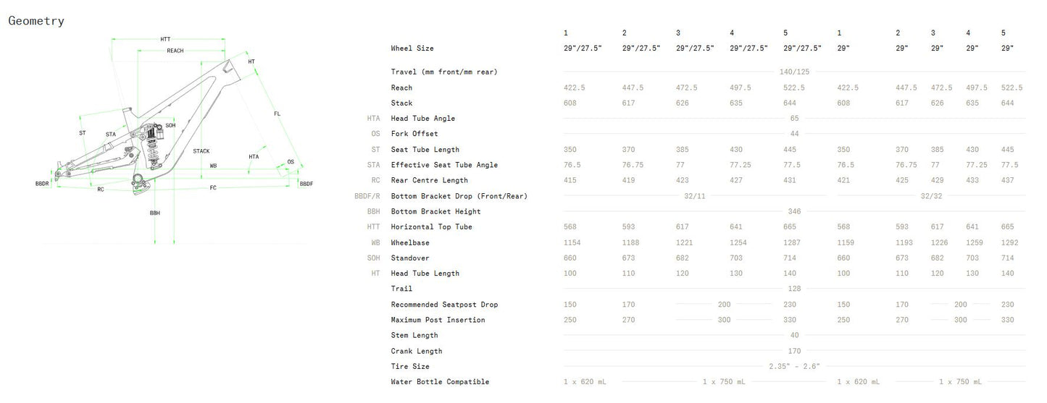
Task: Click the REACH label in the bike diagram
Action: click(175, 51)
